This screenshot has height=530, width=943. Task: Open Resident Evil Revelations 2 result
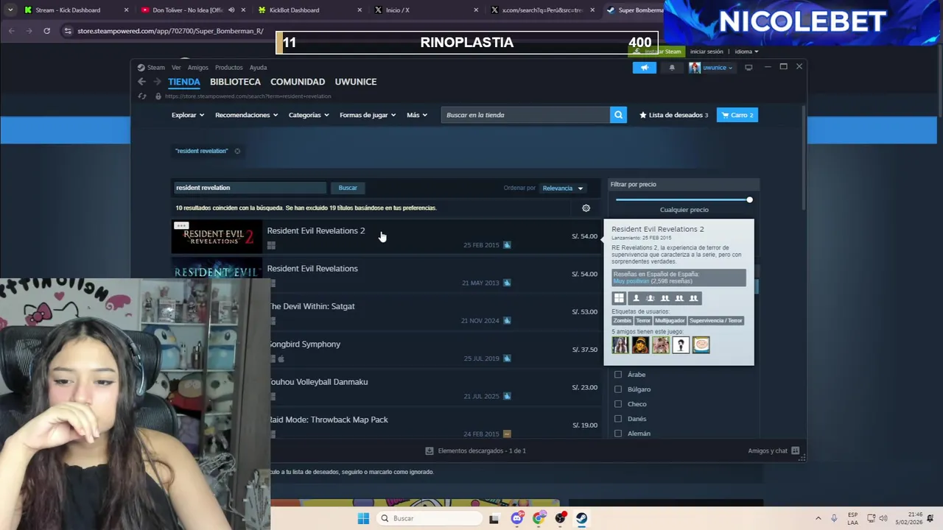tap(387, 237)
